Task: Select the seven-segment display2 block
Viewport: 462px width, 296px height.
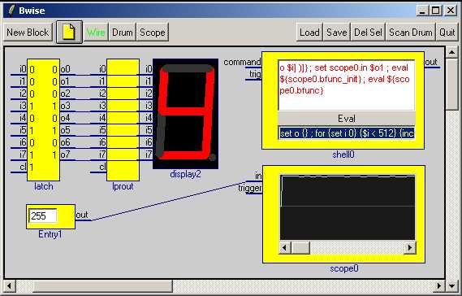Action: coord(185,114)
